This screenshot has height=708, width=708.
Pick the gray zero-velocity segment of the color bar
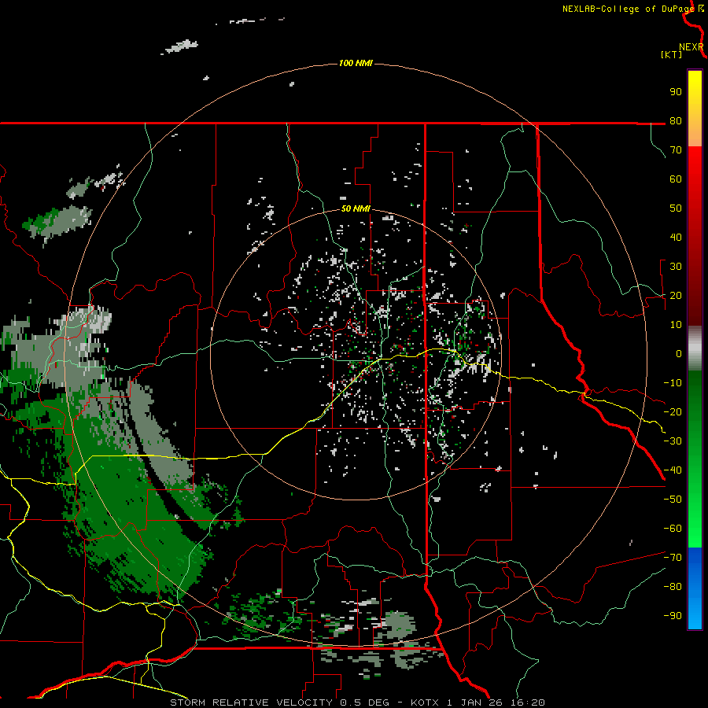tap(695, 348)
